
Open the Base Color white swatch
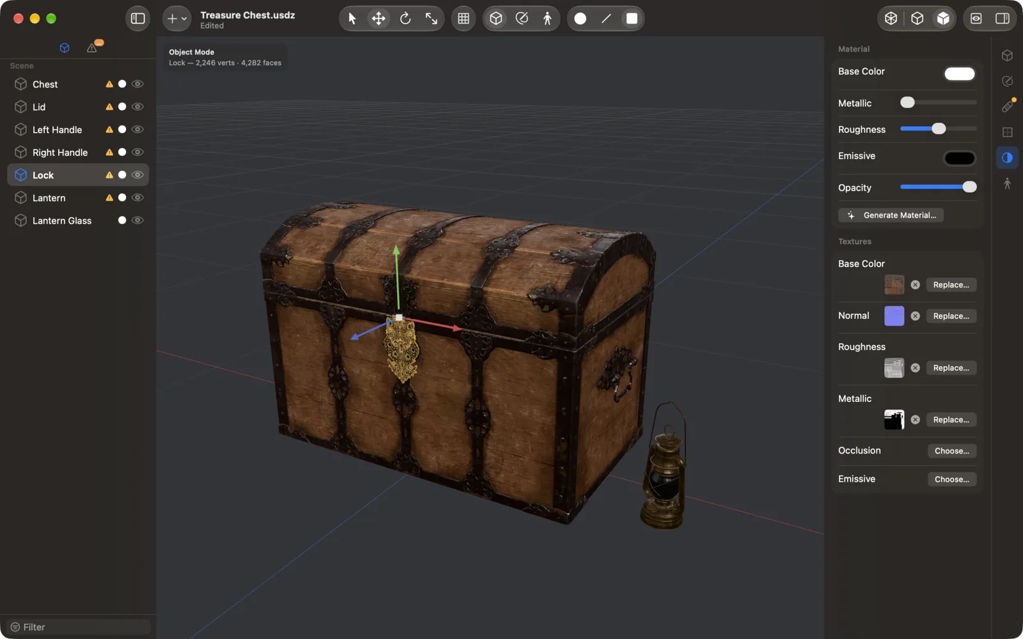point(960,73)
